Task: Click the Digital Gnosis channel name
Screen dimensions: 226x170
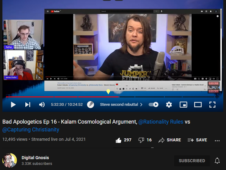Action: coord(35,158)
